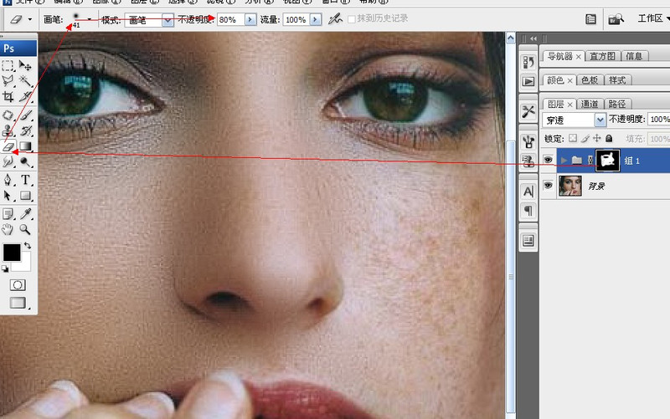Select the Horizontal Type tool
Image resolution: width=670 pixels, height=419 pixels.
pyautogui.click(x=26, y=179)
